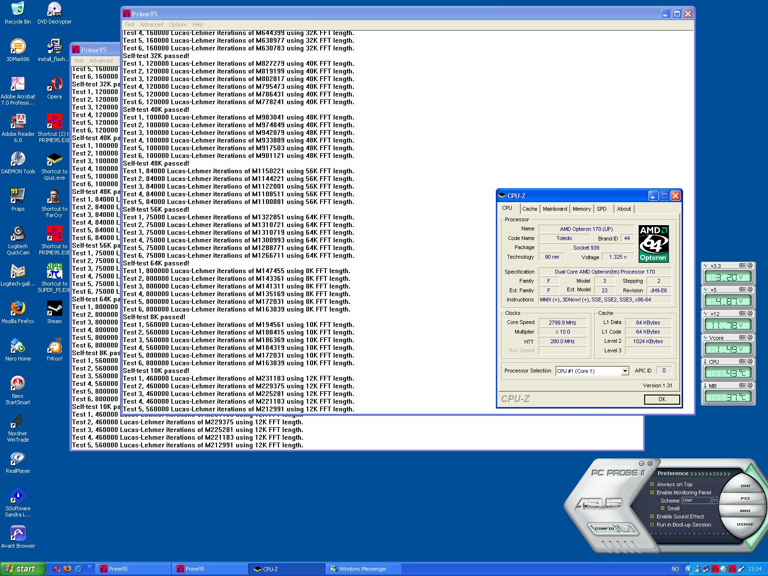
Task: Expand hidden system tray icons arrow
Action: (x=688, y=569)
